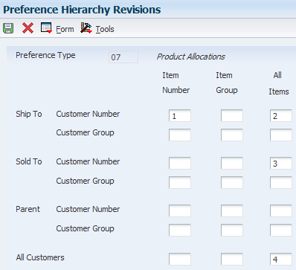Open the Tools menu label
296x270 pixels.
pos(105,29)
